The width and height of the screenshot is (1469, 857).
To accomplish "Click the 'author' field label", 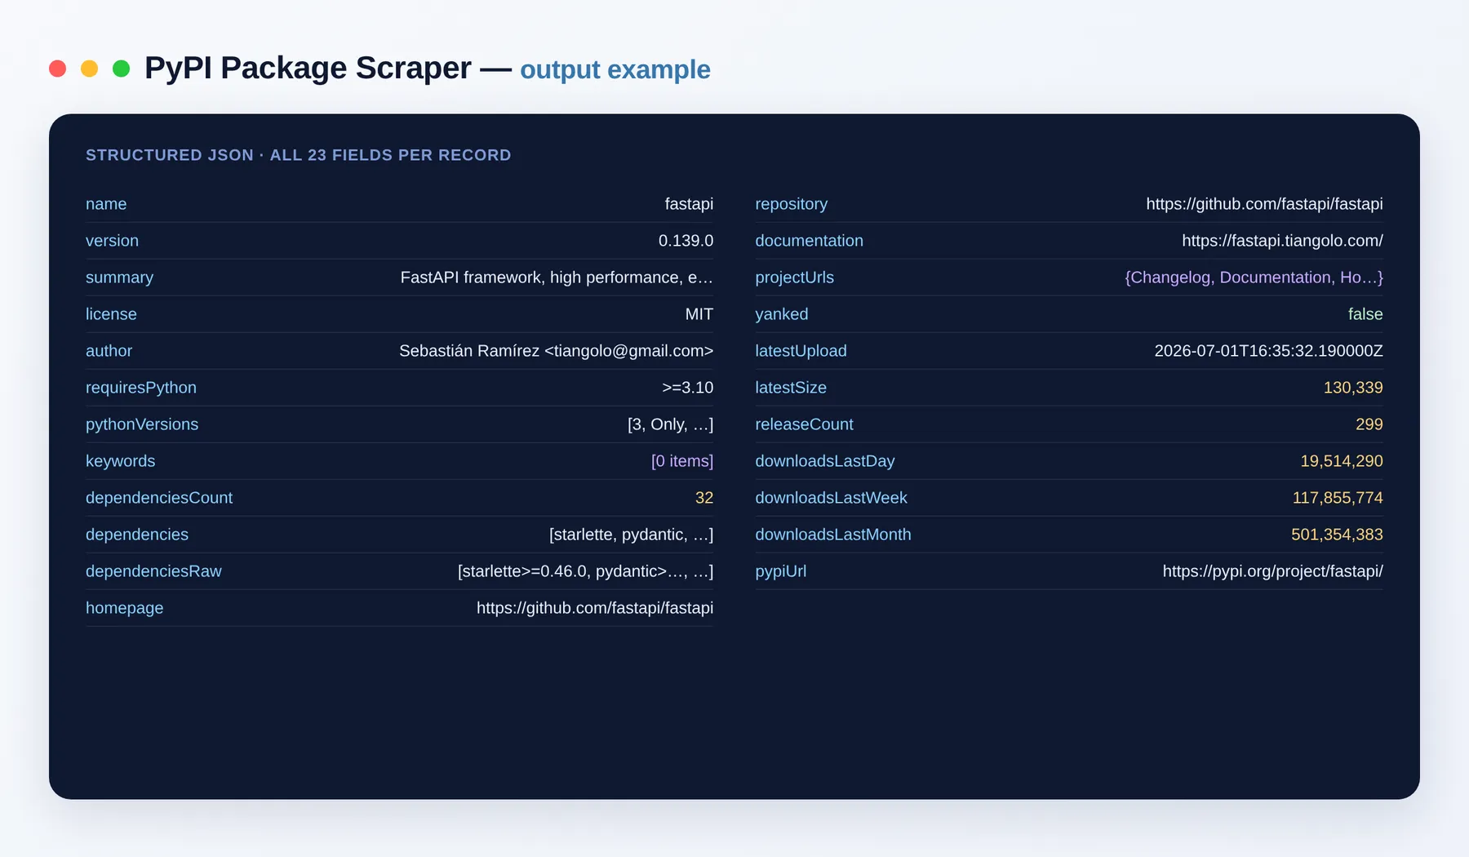I will (109, 351).
